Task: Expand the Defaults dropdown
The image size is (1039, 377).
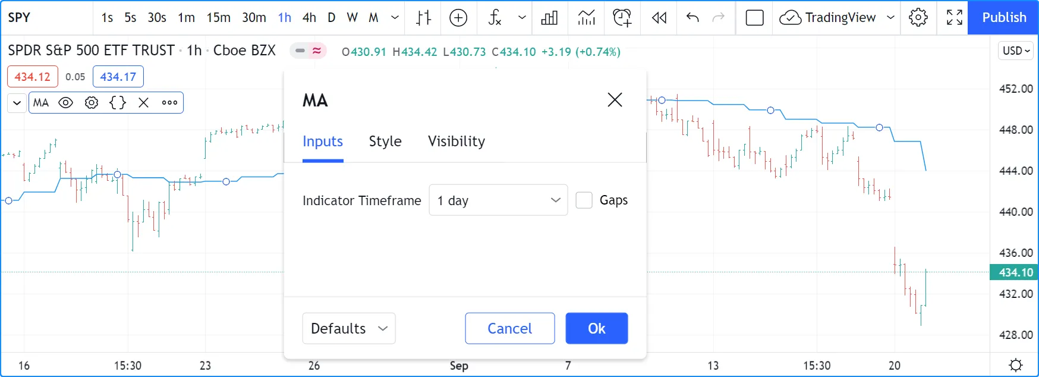Action: [x=349, y=328]
